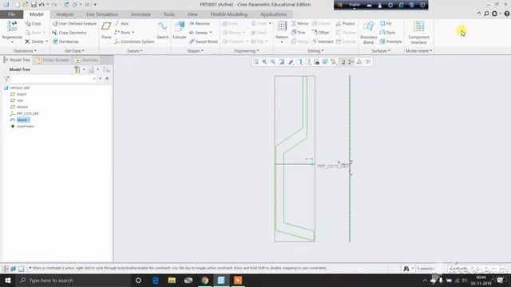
Task: Create a datum Axis
Action: (121, 23)
